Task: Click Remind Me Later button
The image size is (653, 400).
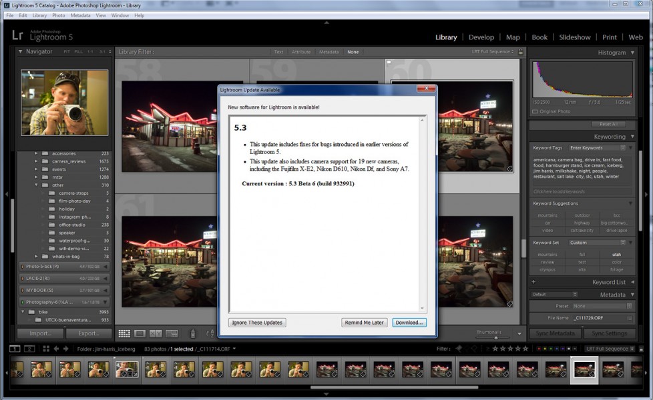Action: 364,322
